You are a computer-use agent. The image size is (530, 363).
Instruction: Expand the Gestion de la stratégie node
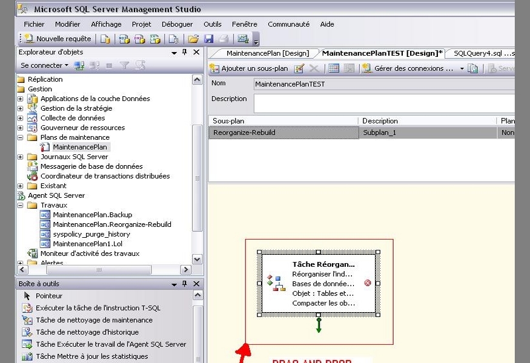pos(20,109)
